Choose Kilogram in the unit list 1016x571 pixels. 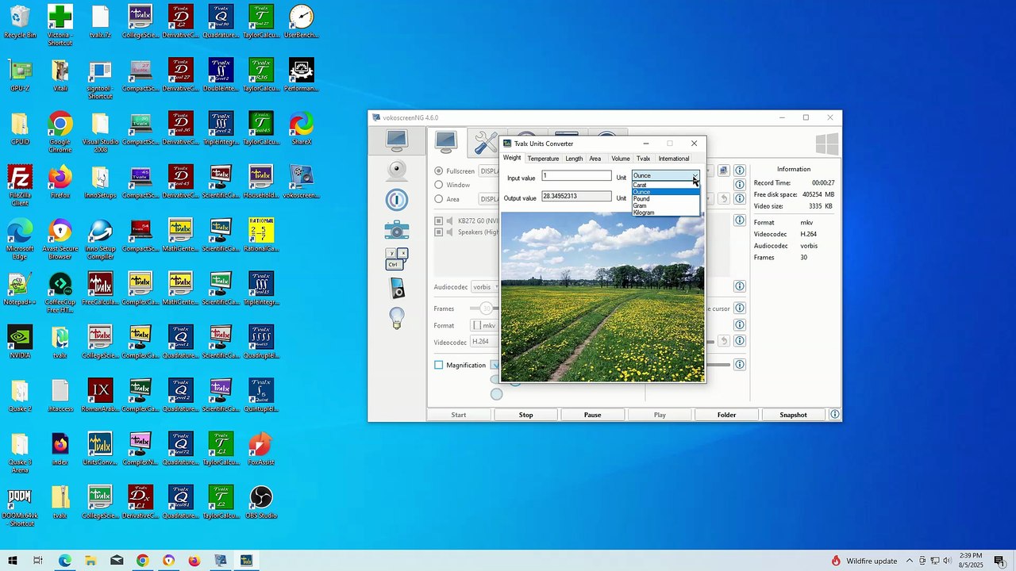click(665, 213)
